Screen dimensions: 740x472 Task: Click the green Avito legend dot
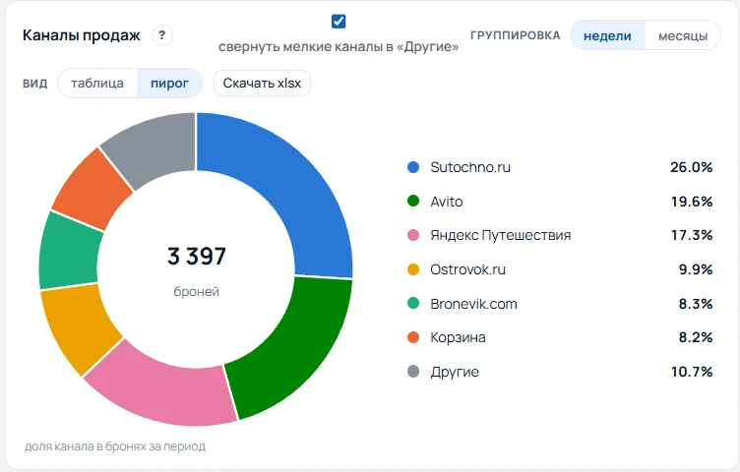(413, 202)
